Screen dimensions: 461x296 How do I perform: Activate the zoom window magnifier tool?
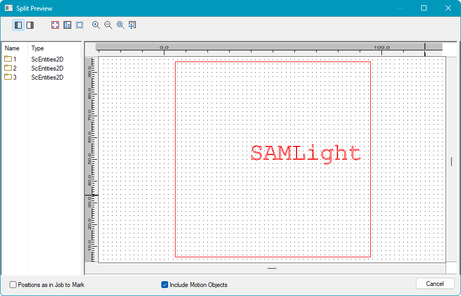click(x=120, y=25)
